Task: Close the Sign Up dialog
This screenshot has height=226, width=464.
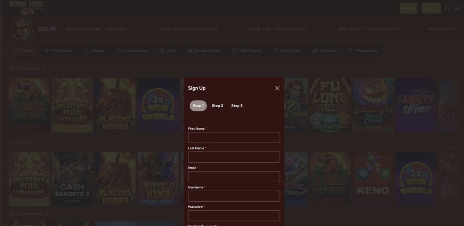Action: coord(277,88)
